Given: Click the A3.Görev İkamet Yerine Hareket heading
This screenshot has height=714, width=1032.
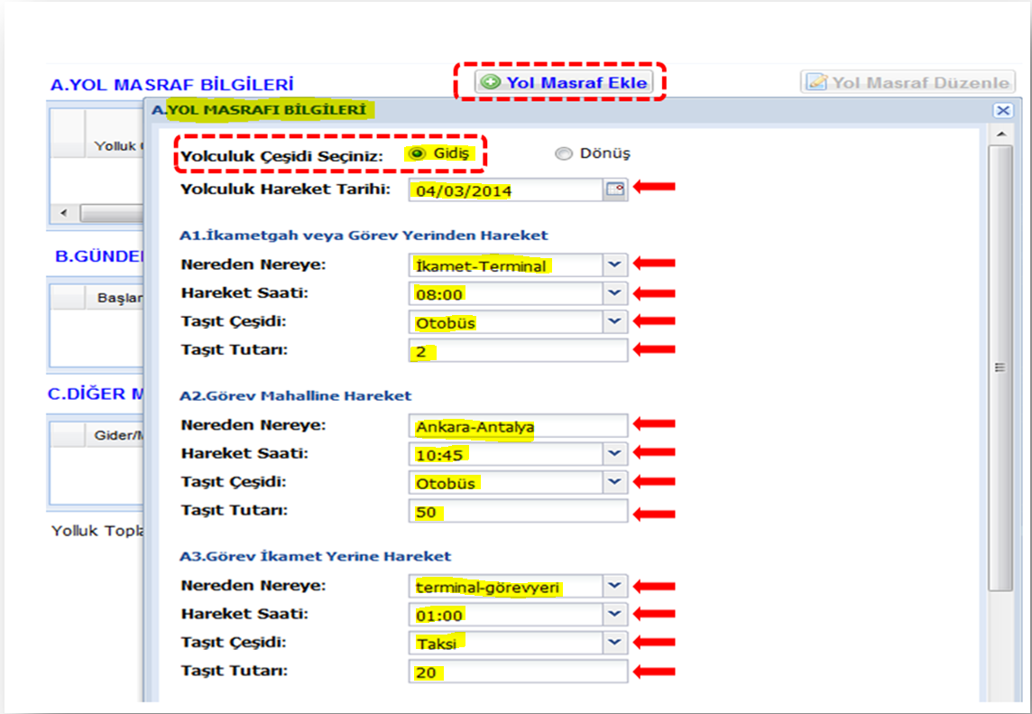Looking at the screenshot, I should (315, 557).
